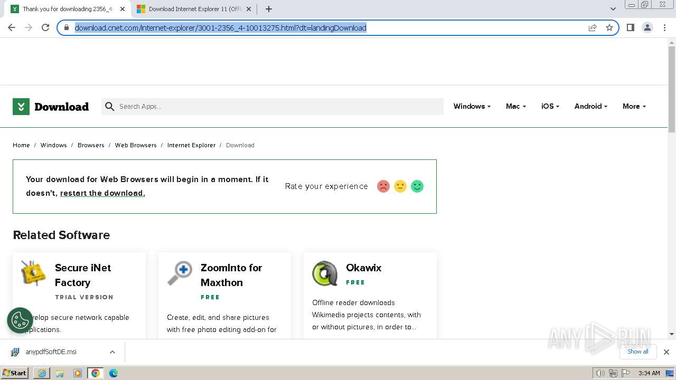Click the Okawix app icon

point(325,273)
